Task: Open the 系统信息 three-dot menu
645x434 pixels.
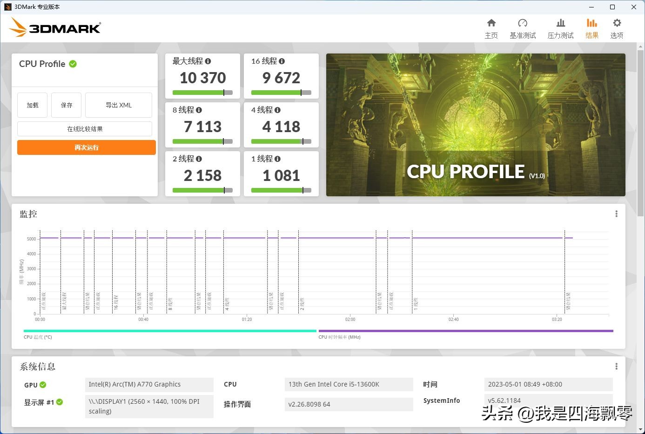Action: click(616, 366)
